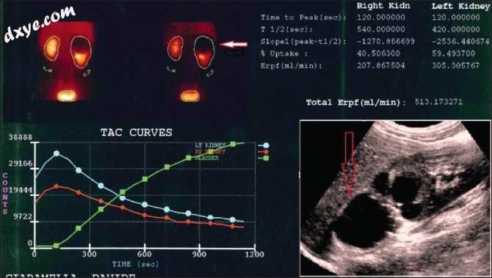Click the orange peak point on right kidney curve

click(56, 186)
